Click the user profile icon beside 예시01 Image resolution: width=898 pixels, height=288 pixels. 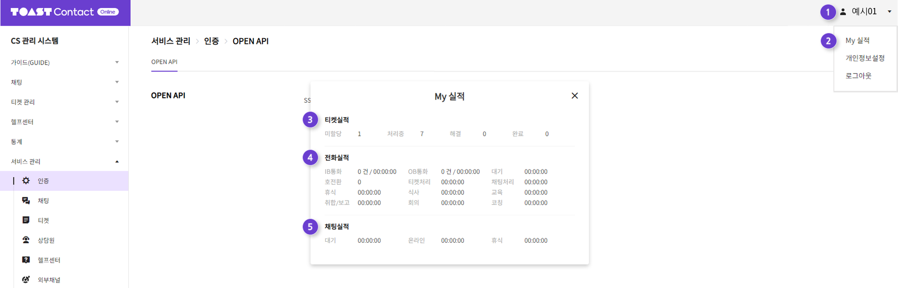[x=843, y=12]
